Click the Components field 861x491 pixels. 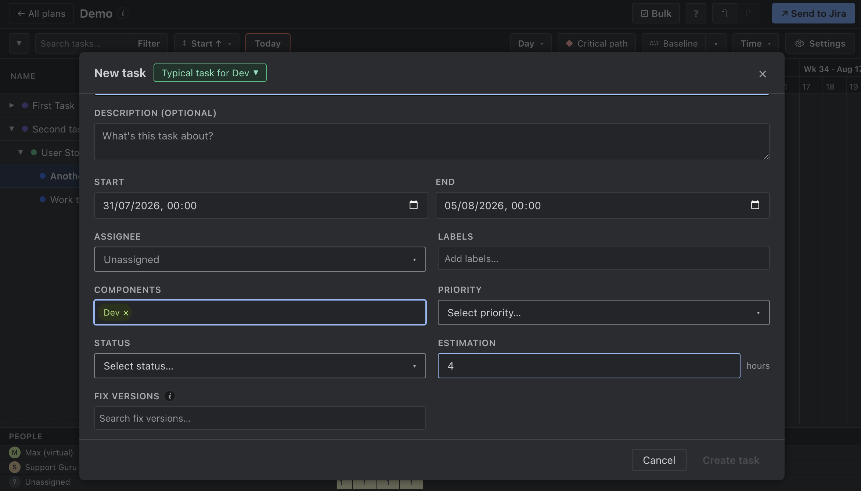260,312
